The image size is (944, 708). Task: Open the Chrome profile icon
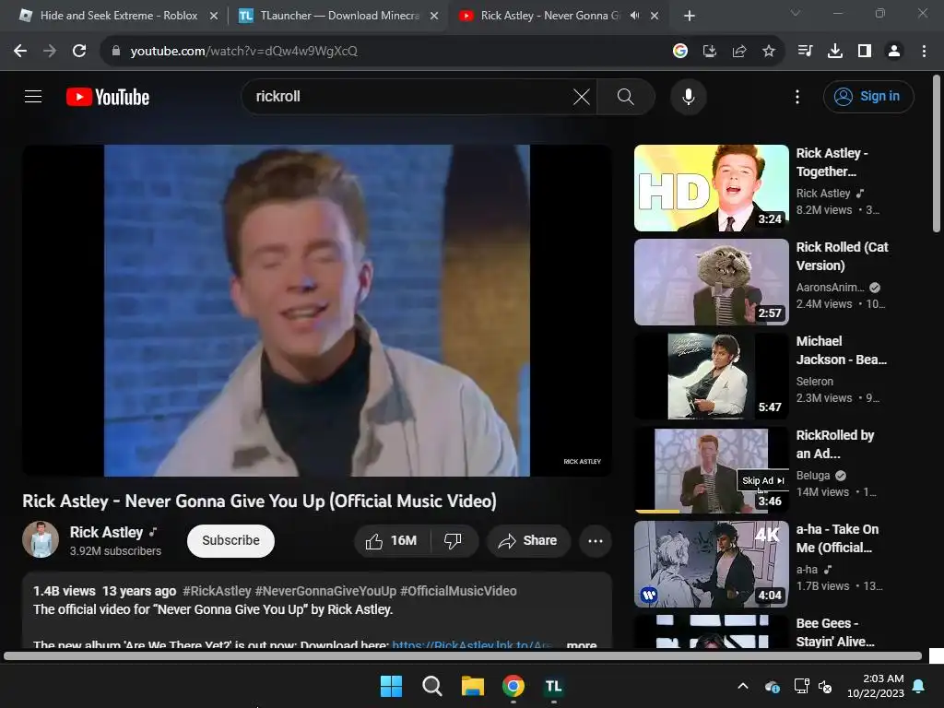(x=894, y=52)
